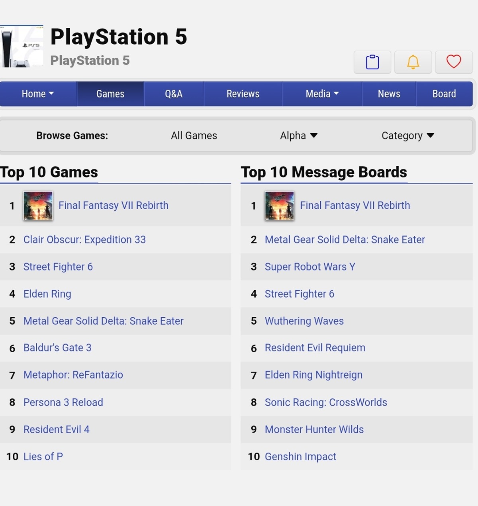The image size is (478, 506).
Task: Open Baldur's Gate 3 game page
Action: 57,348
